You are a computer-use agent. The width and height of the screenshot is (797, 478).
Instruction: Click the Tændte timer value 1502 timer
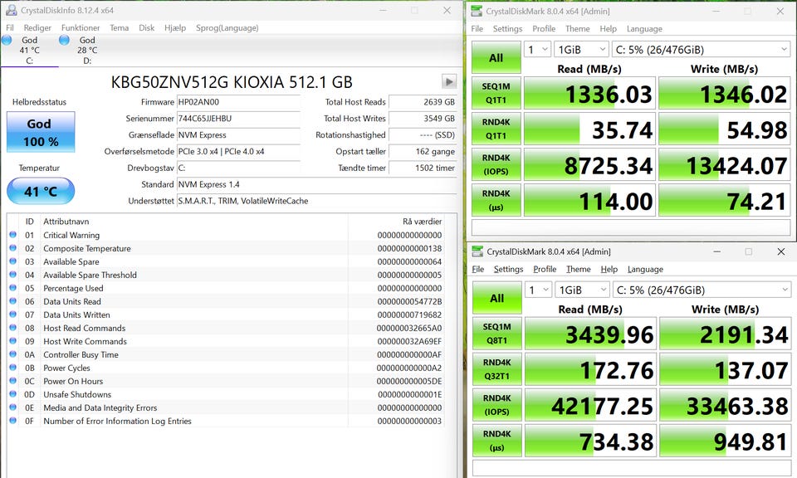tap(423, 168)
